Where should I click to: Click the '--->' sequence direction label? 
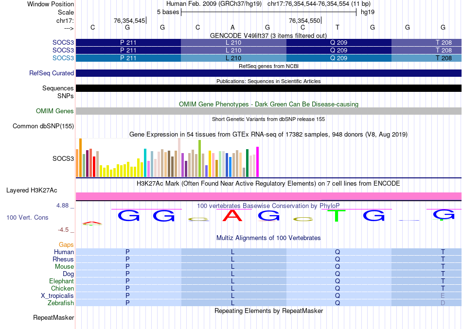click(69, 28)
